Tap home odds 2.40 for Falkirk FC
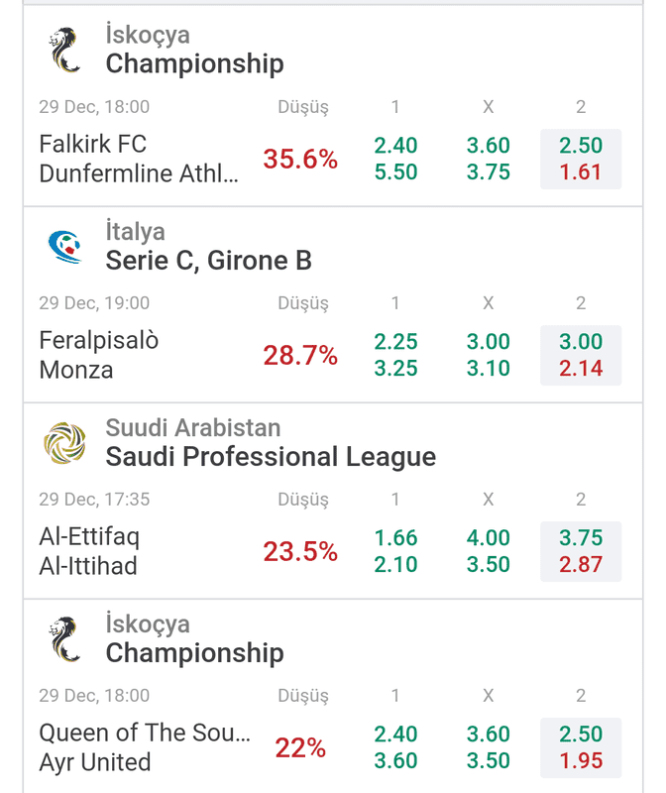The width and height of the screenshot is (666, 793). click(395, 145)
